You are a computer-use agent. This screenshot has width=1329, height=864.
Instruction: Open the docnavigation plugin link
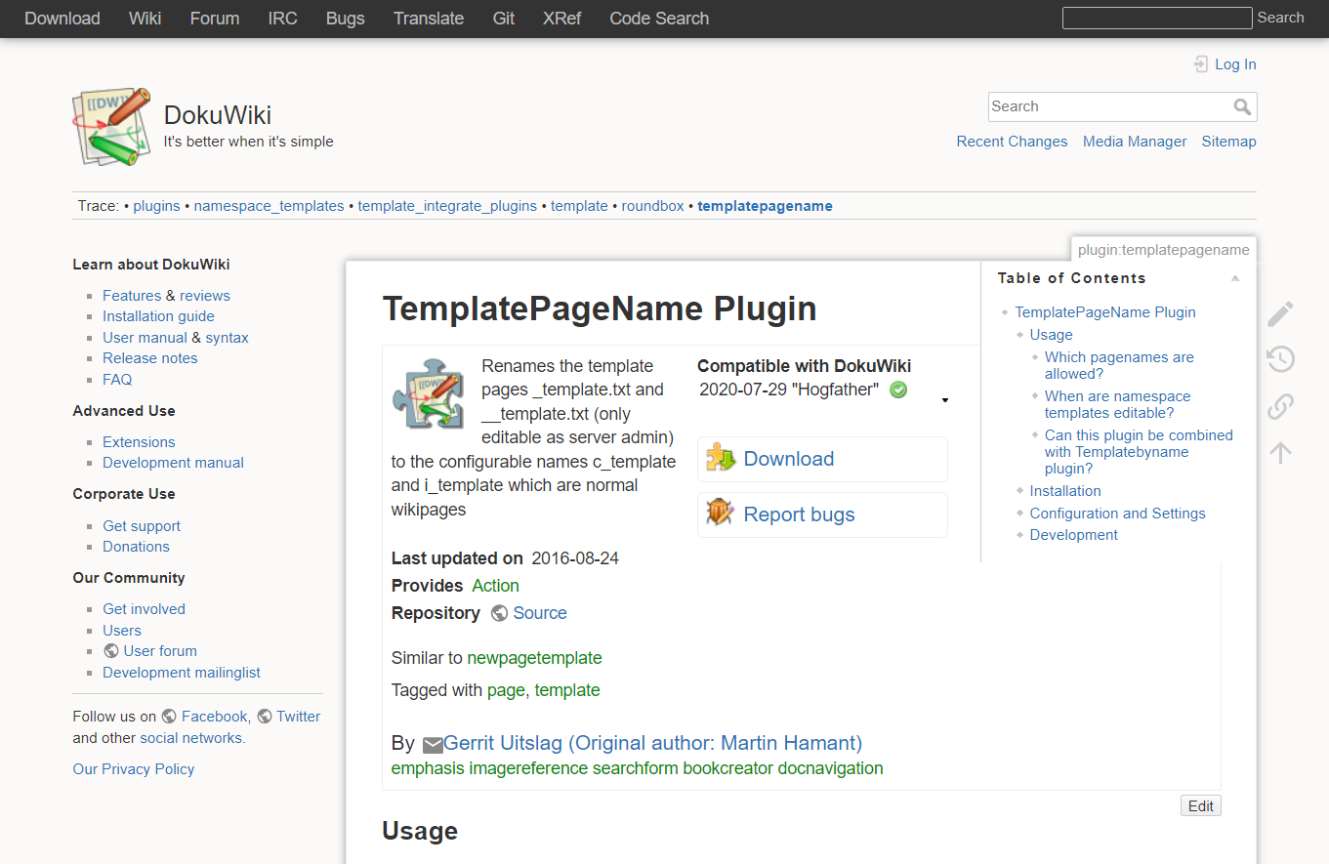click(831, 768)
